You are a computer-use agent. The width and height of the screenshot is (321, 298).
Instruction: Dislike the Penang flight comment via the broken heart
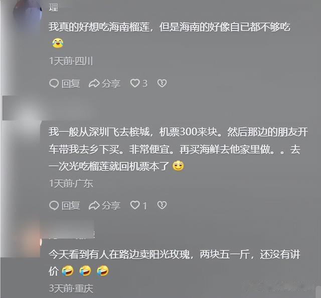[x=162, y=205]
